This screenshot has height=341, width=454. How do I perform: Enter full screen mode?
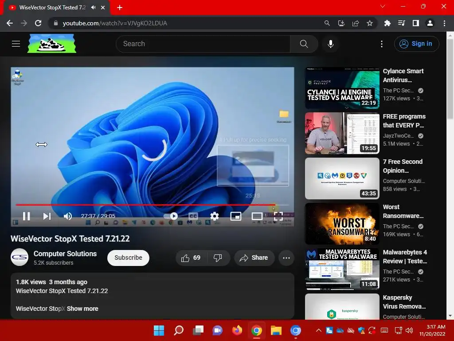pos(278,216)
